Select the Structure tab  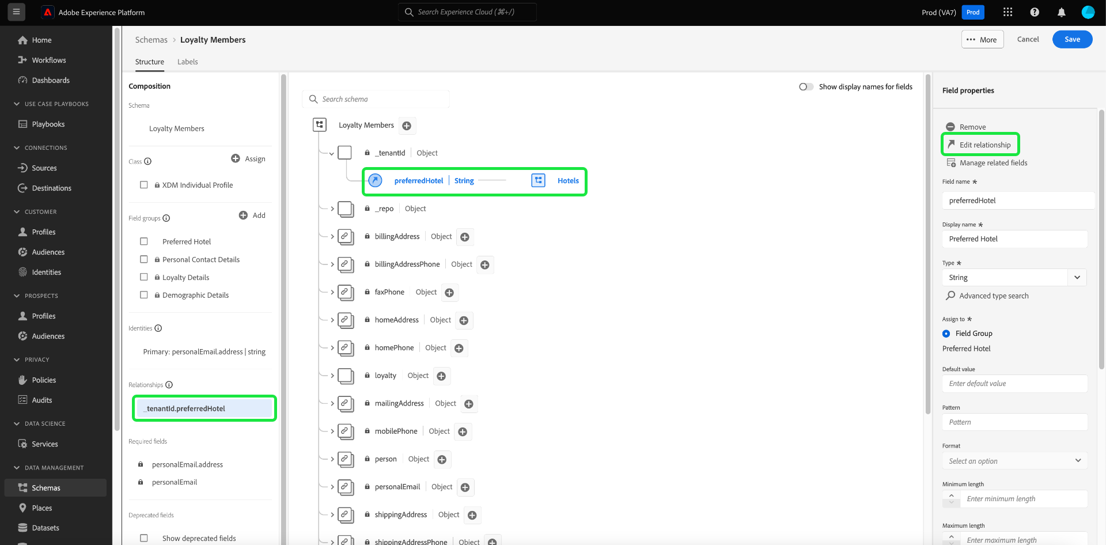point(150,62)
